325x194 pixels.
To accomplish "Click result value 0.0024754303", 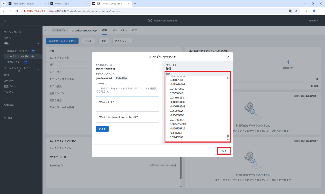I will point(178,124).
